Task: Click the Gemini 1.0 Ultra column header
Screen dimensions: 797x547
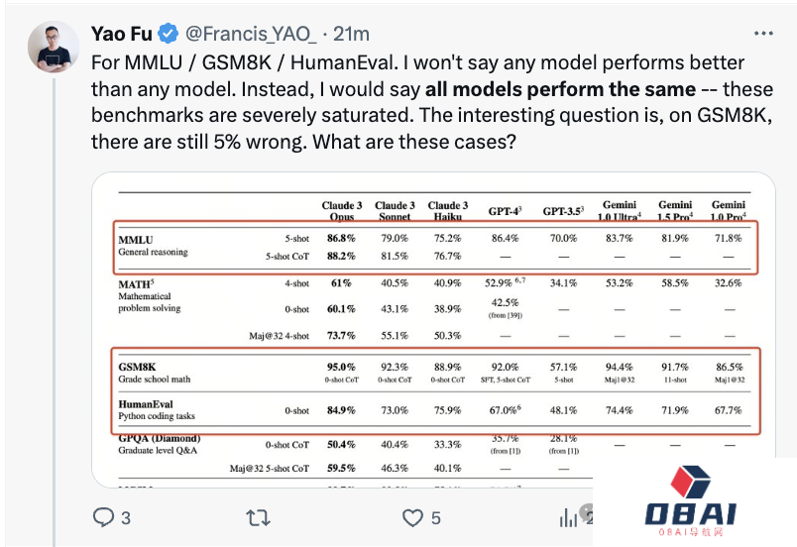Action: 621,208
